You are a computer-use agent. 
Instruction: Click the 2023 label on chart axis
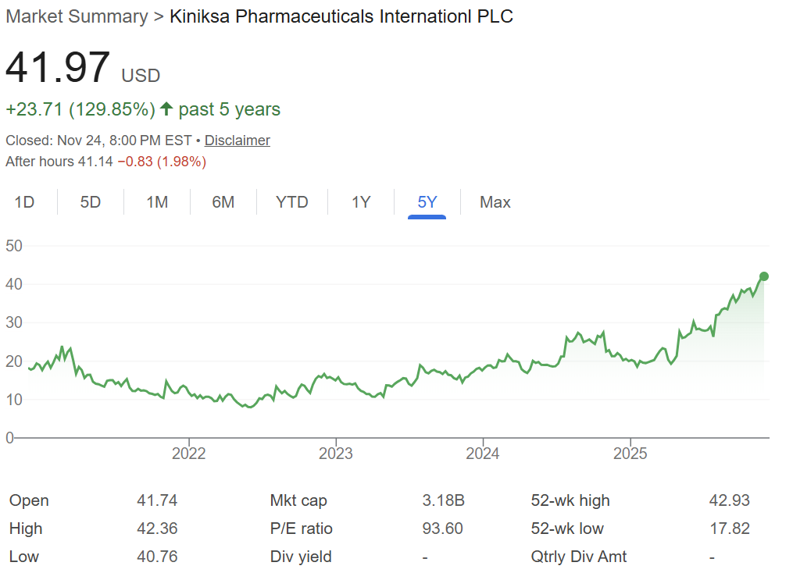[336, 454]
